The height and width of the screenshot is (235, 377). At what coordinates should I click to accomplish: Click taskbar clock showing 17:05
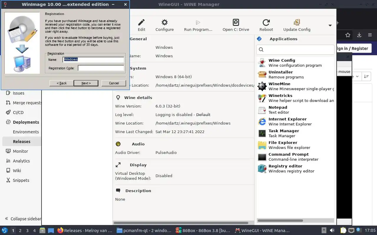(370, 231)
